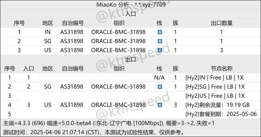
Task: Click the 套餐到期 2025-05-06 entry
Action: point(221,114)
